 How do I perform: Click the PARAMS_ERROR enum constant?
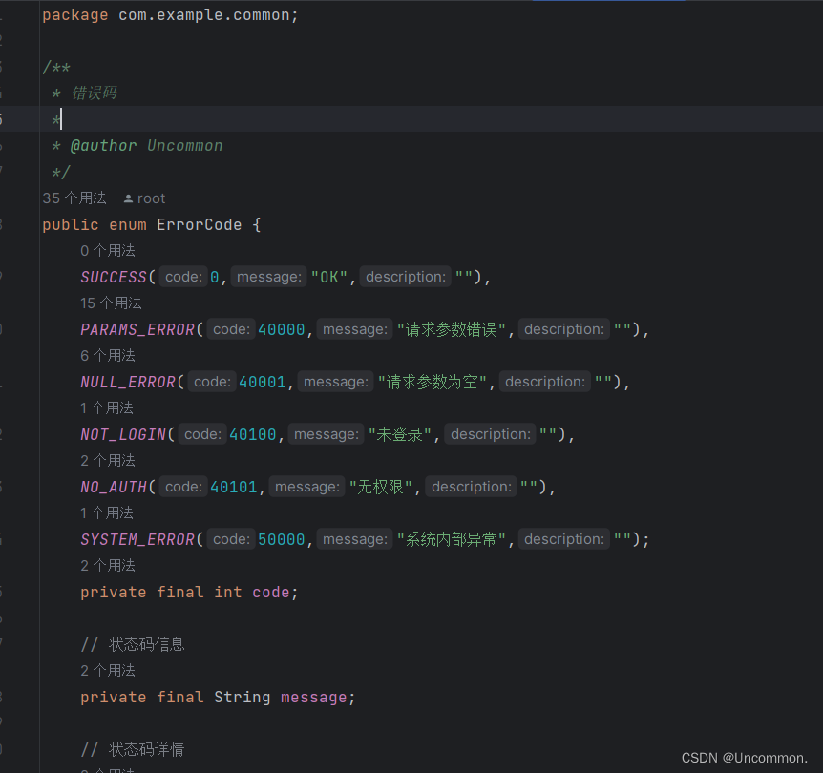pyautogui.click(x=137, y=329)
